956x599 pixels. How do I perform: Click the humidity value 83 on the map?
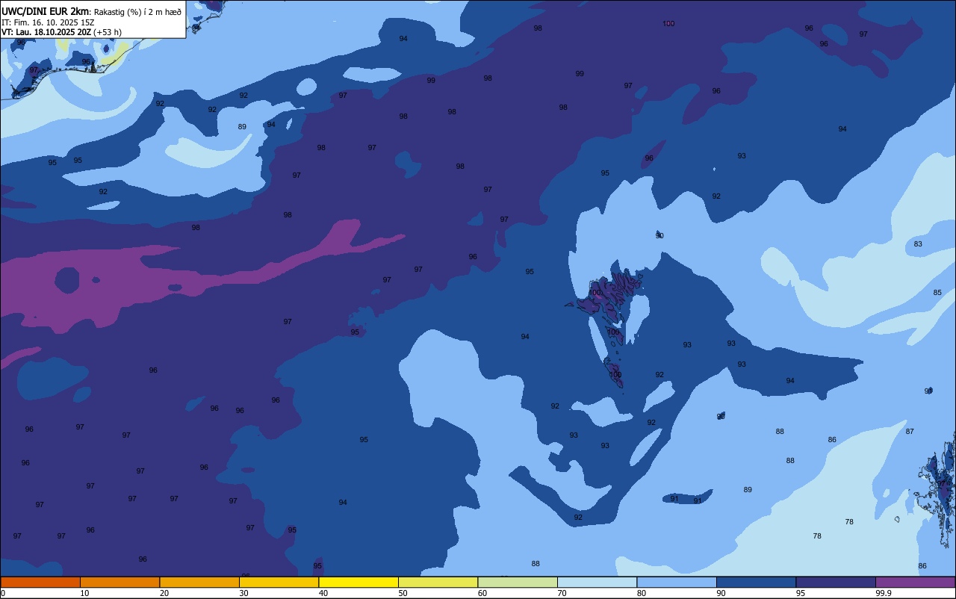click(x=918, y=244)
